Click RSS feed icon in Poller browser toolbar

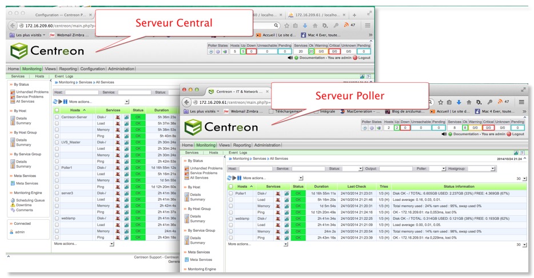pos(500,102)
